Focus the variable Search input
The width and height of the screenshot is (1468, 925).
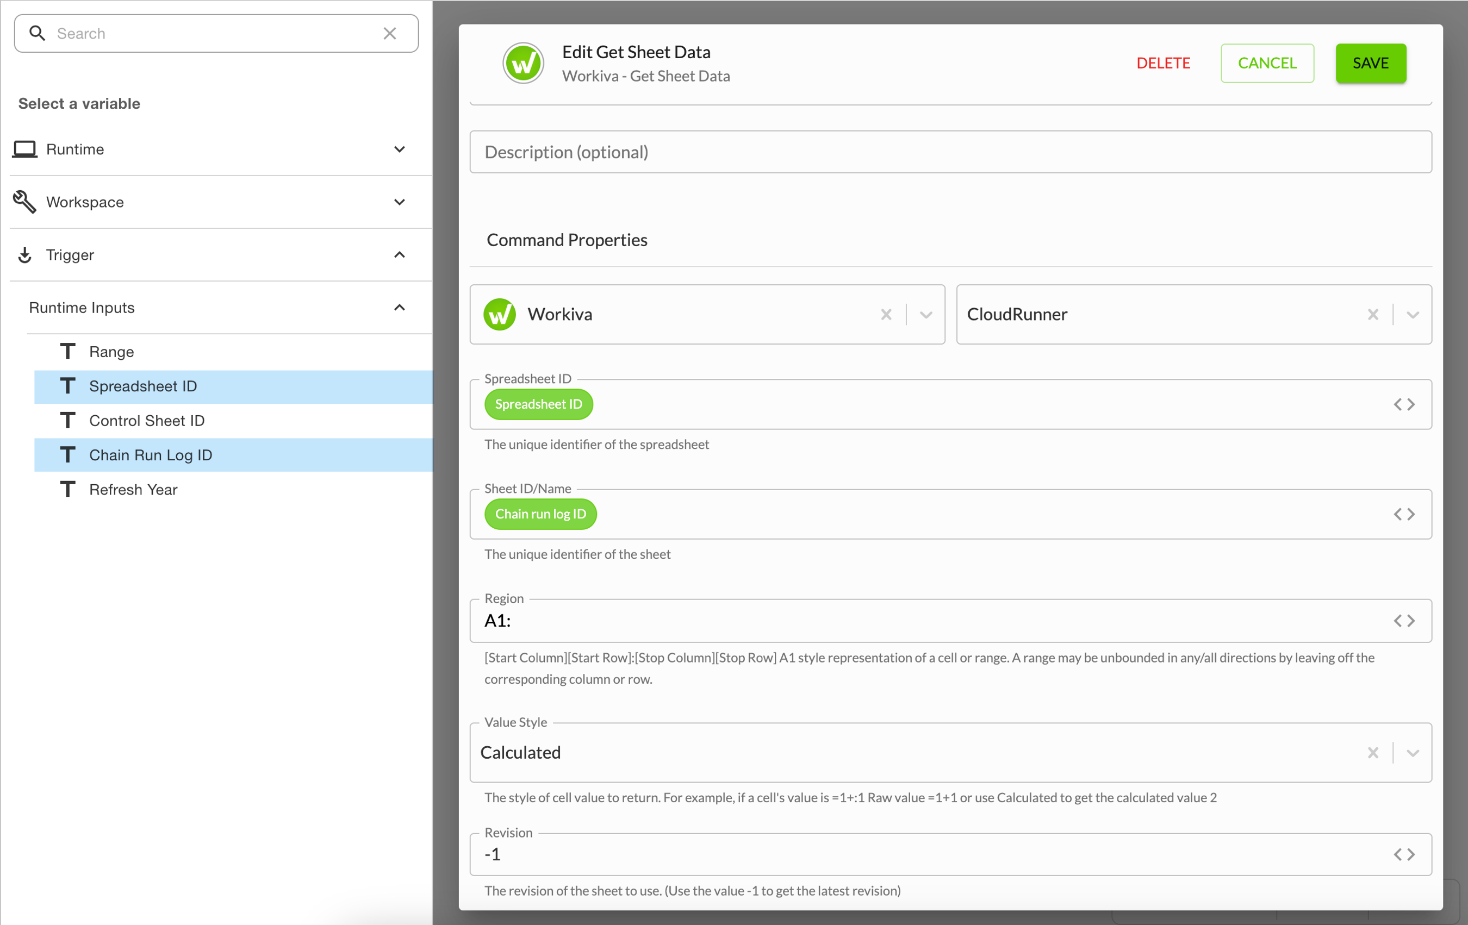pyautogui.click(x=216, y=34)
